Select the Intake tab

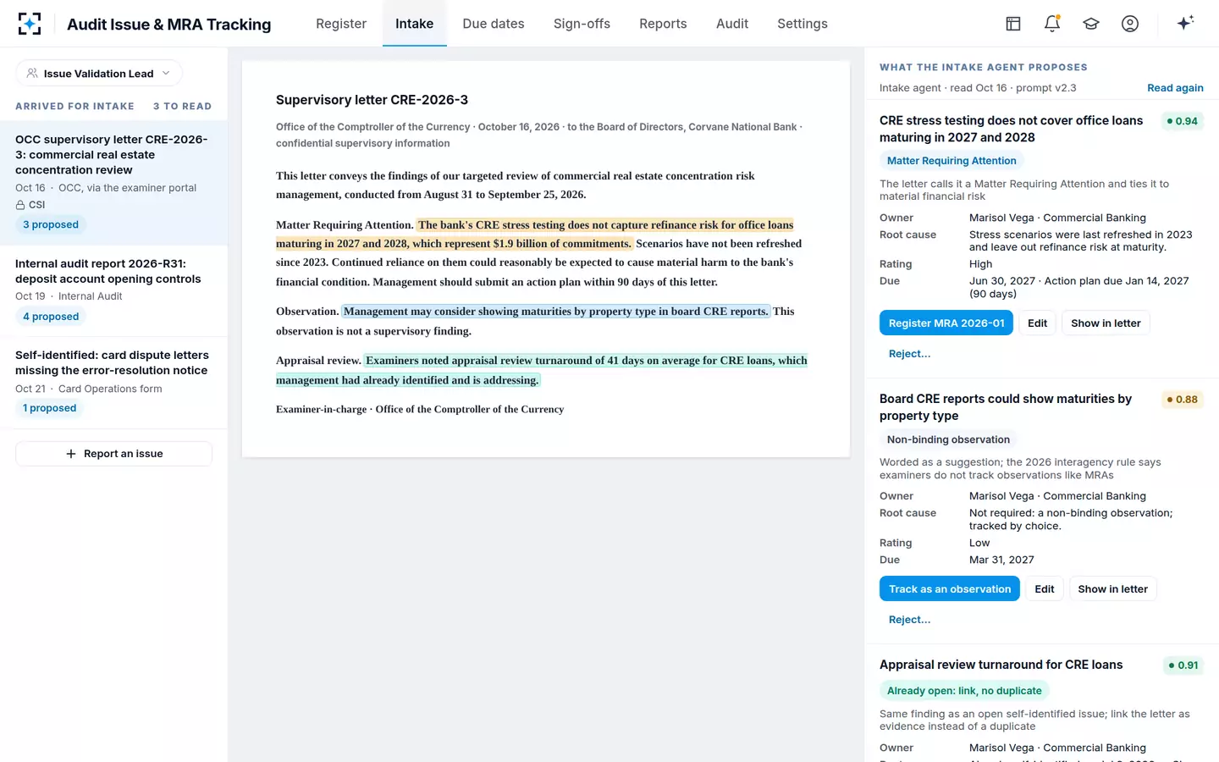(x=415, y=24)
